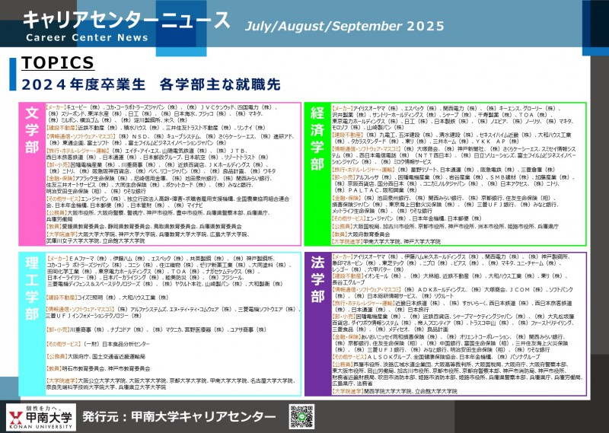Click 【教員】 tag in 文学部 box
The width and height of the screenshot is (609, 433).
[54, 227]
